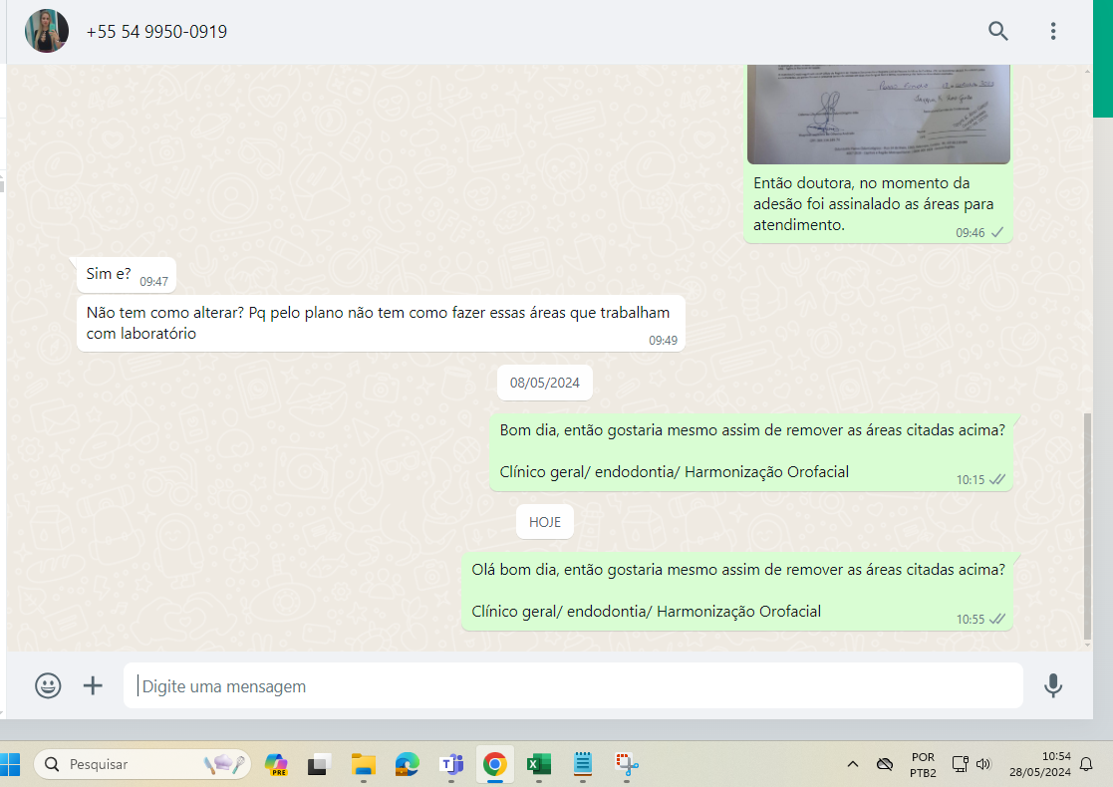This screenshot has width=1113, height=787.
Task: Switch to Google Chrome in the taskbar
Action: pos(495,764)
